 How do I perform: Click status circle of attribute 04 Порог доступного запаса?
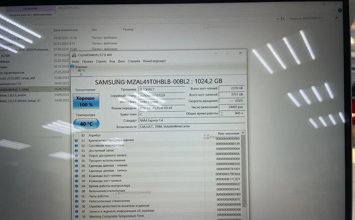pos(76,156)
